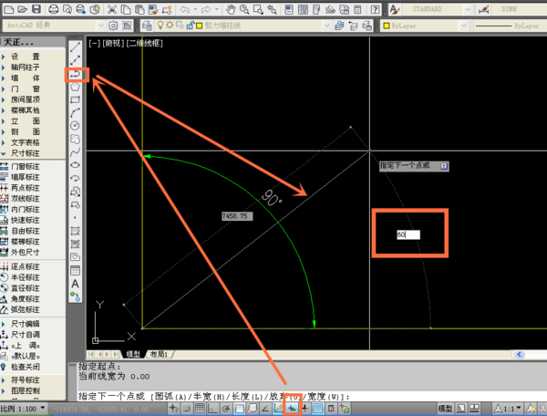This screenshot has height=416, width=547.
Task: Save the current drawing
Action: tap(36, 9)
